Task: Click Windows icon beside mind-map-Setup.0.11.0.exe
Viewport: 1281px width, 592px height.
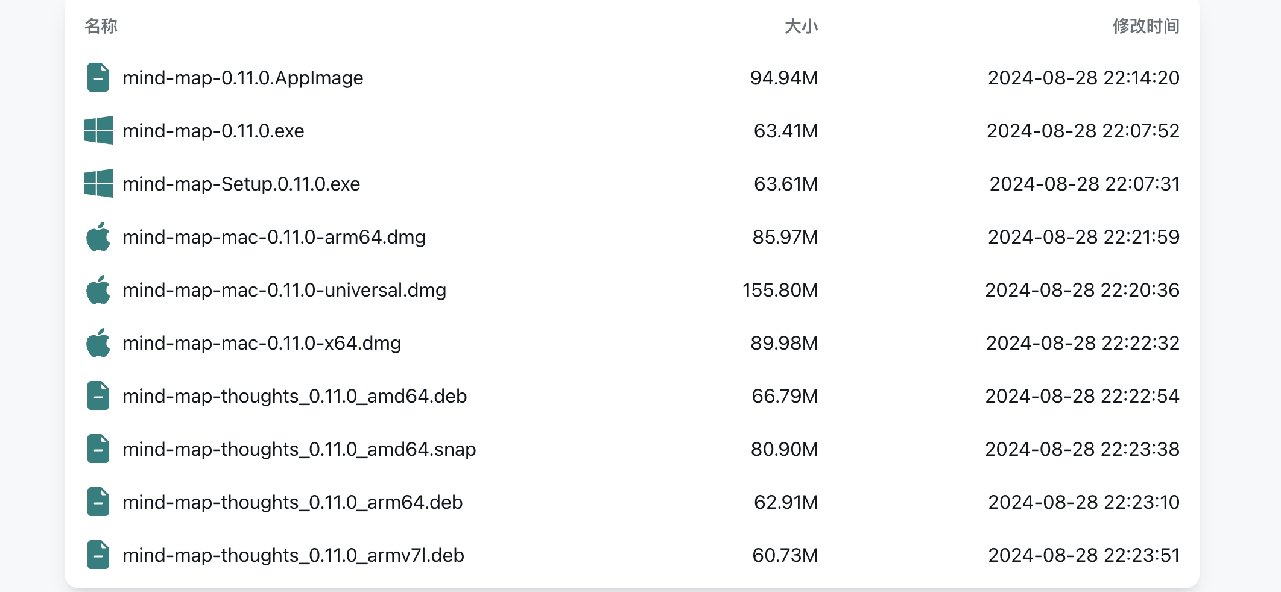Action: point(98,183)
